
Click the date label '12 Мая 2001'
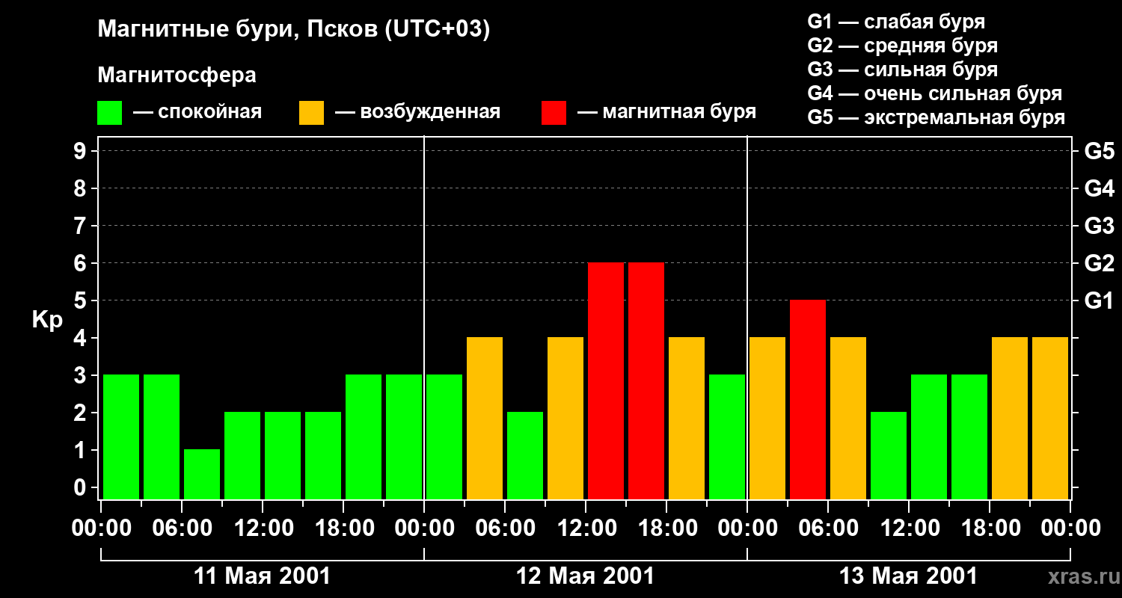[585, 576]
